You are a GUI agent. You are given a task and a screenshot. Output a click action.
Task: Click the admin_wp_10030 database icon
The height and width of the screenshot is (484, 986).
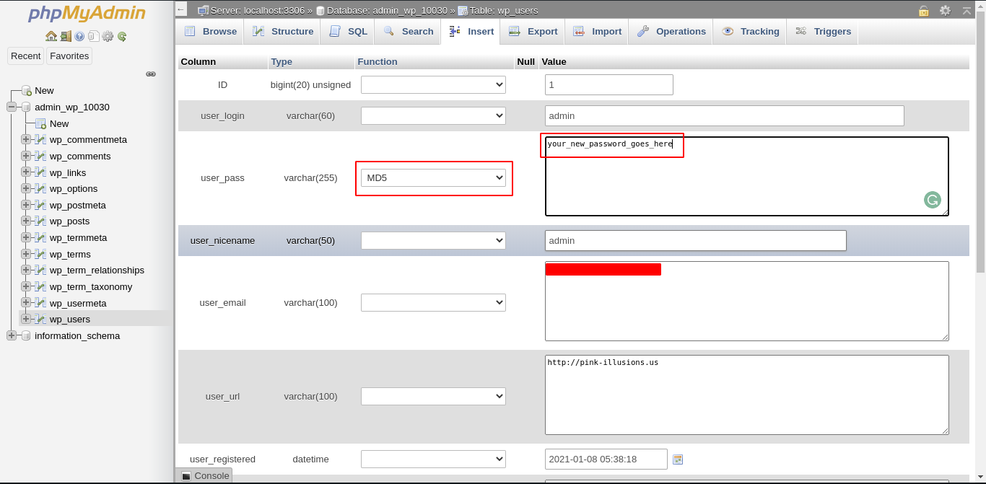point(27,107)
